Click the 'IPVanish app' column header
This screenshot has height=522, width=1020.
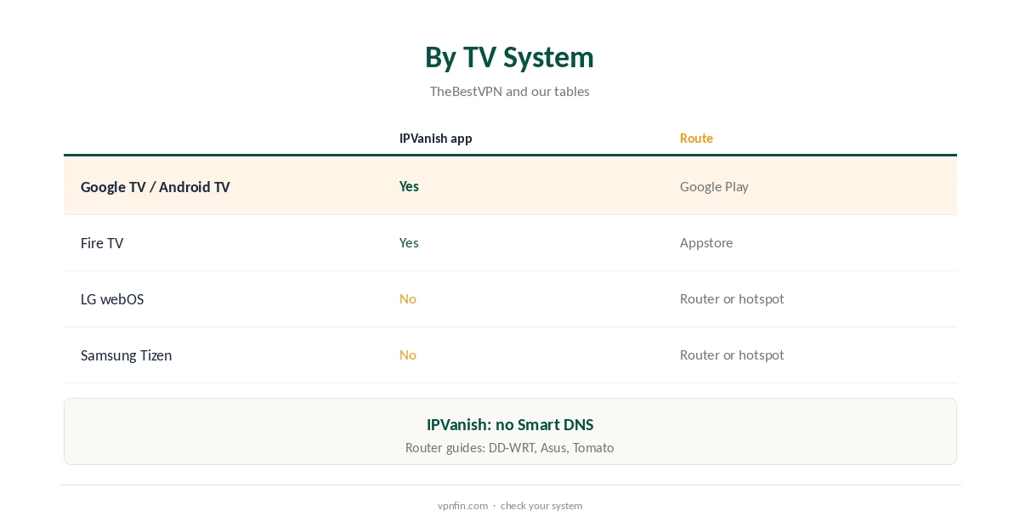tap(435, 138)
